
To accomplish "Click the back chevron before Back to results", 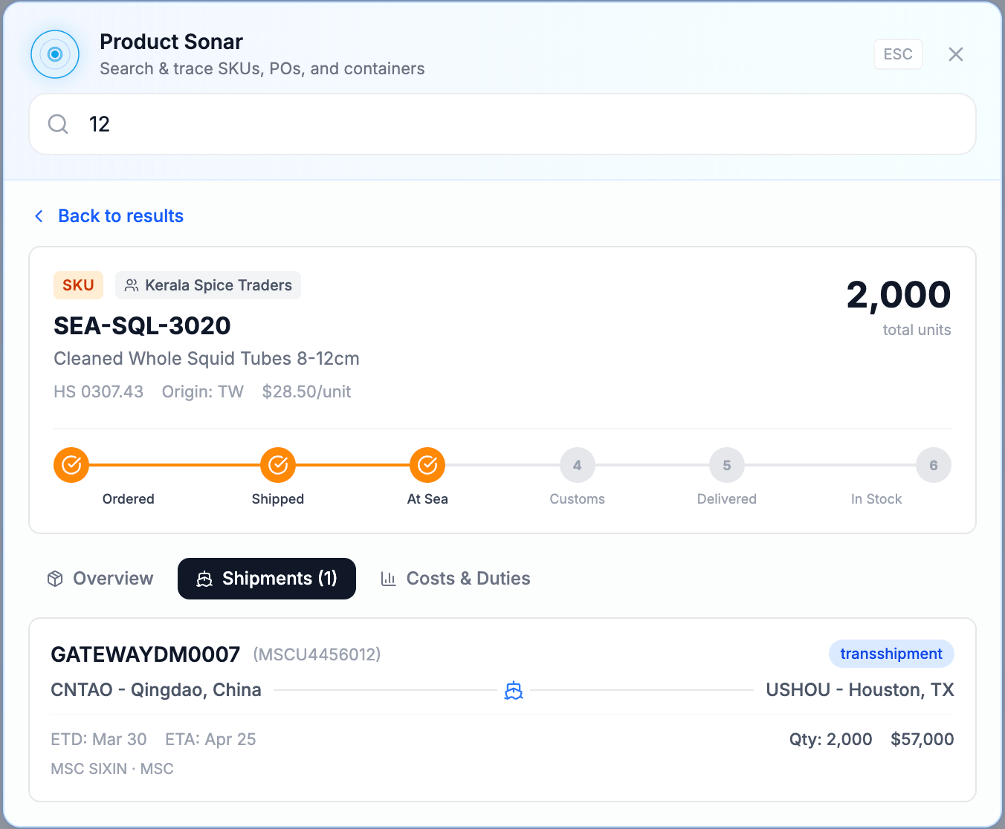I will (x=39, y=215).
